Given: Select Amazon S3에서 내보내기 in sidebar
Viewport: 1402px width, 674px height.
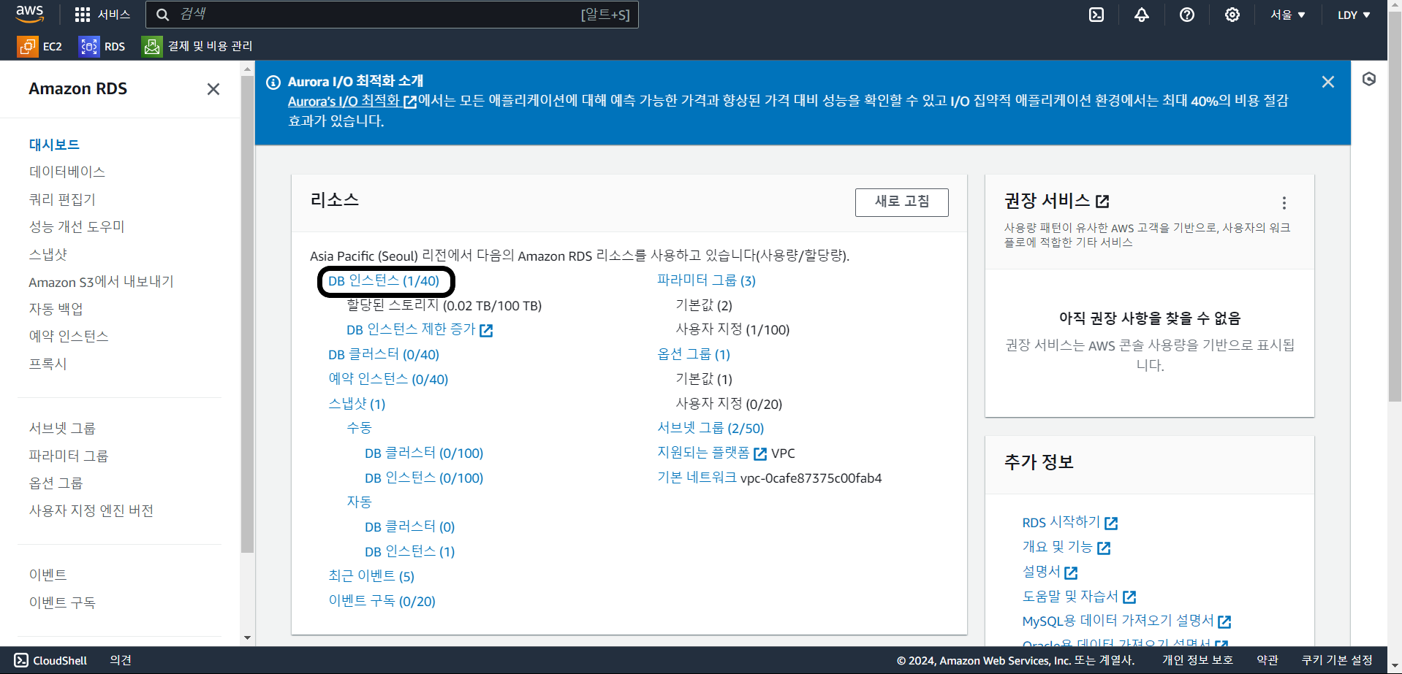Looking at the screenshot, I should point(101,282).
